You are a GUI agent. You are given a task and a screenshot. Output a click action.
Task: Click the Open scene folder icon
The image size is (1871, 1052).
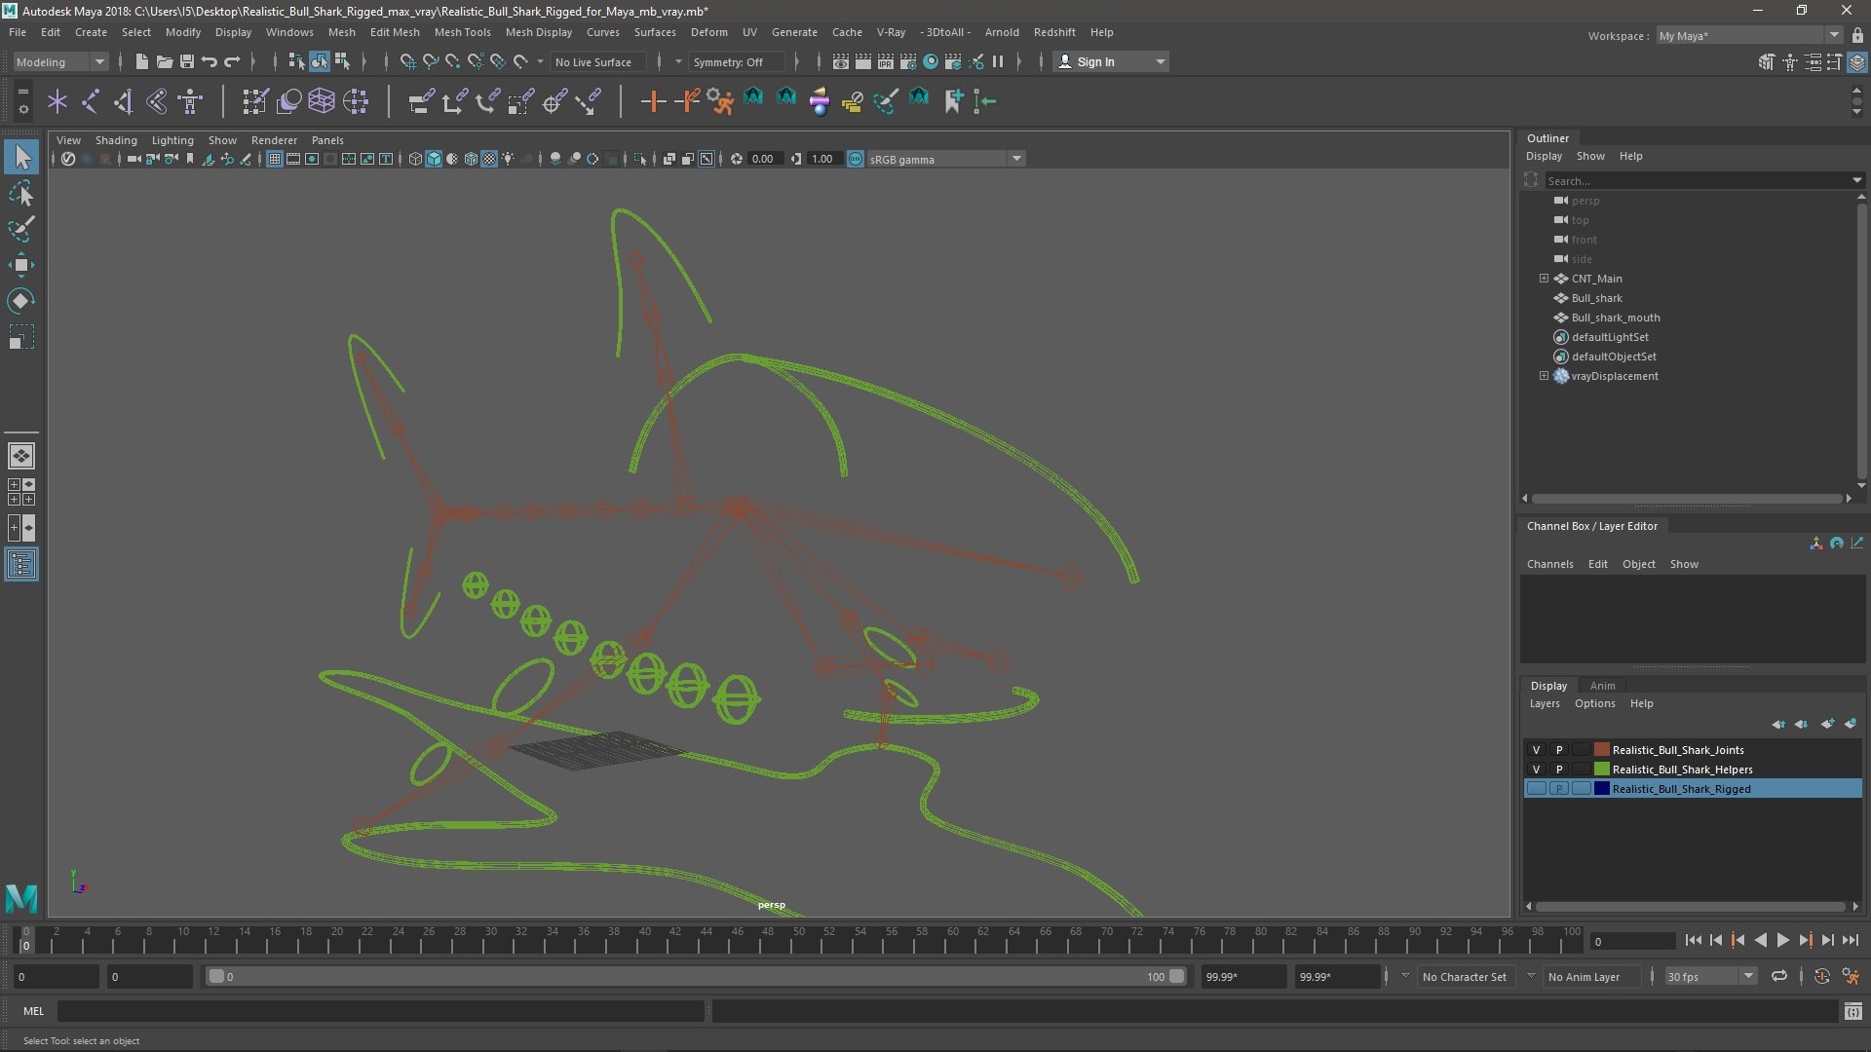[x=164, y=61]
